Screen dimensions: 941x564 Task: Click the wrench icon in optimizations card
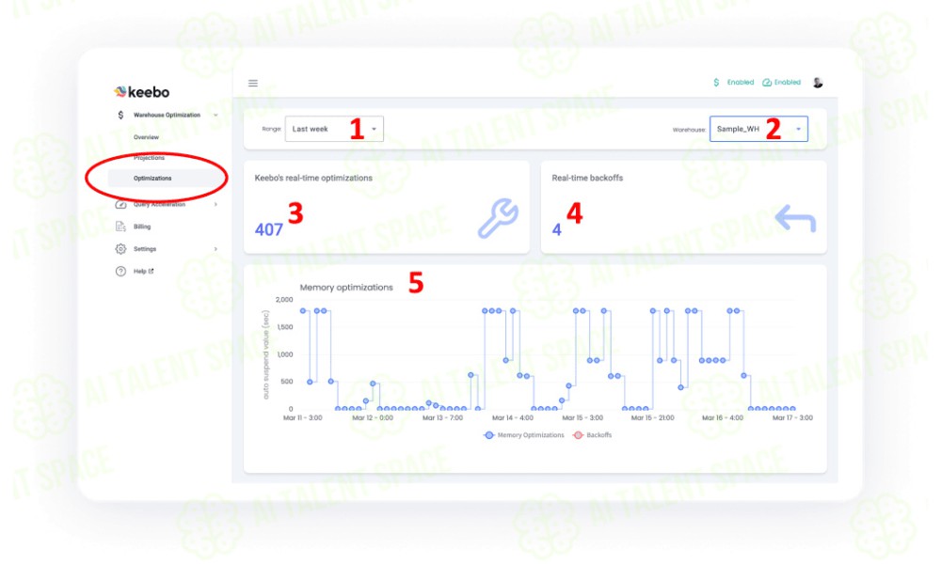point(498,218)
